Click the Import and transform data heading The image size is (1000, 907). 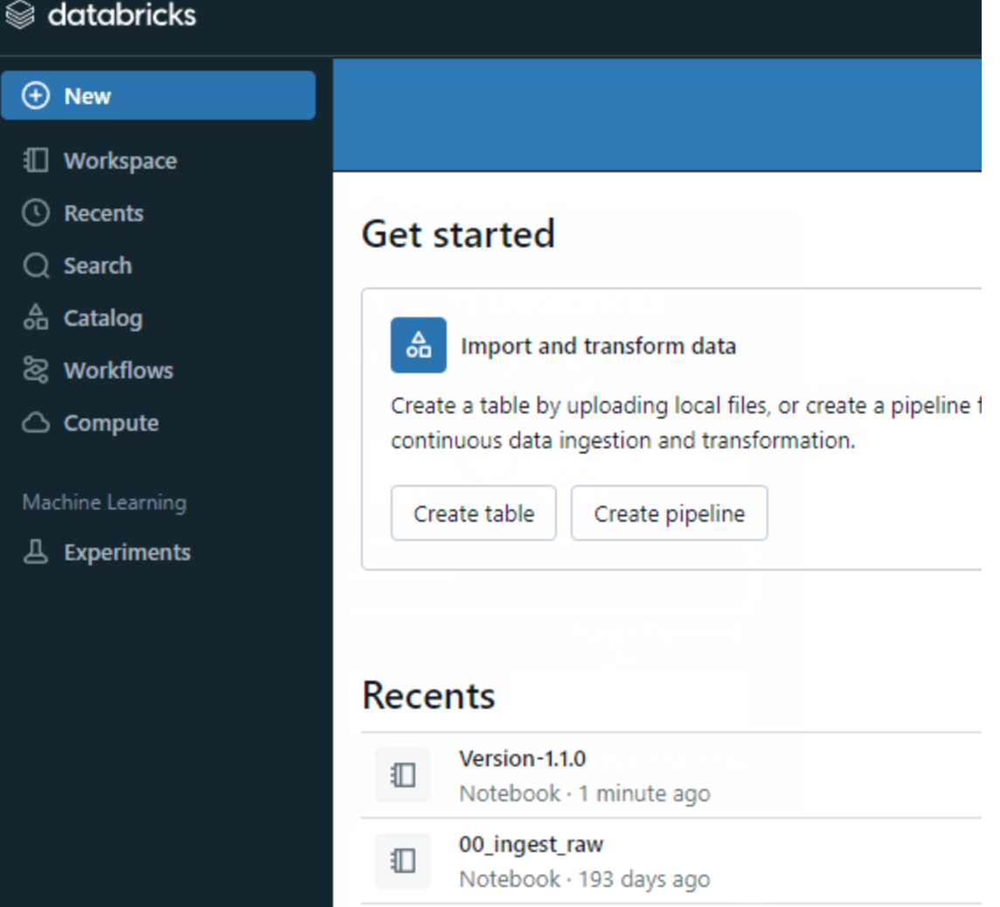[598, 346]
